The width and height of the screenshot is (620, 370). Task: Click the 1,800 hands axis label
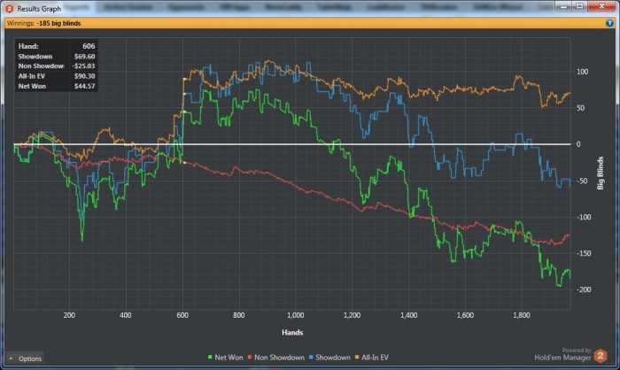click(522, 315)
